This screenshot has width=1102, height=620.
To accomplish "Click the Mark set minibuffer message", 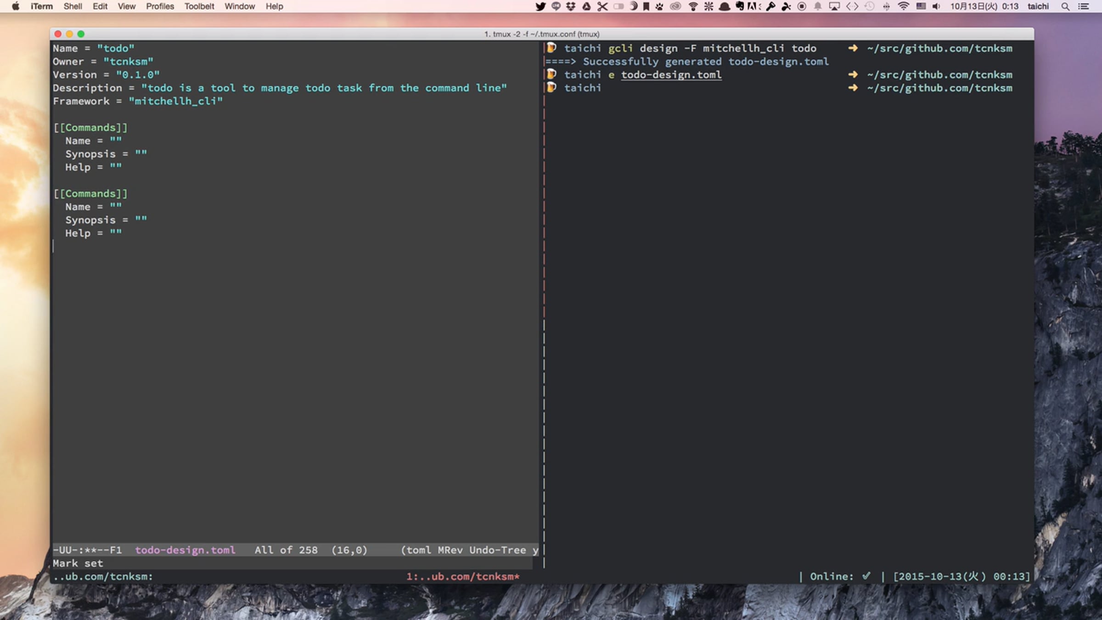I will tap(78, 564).
